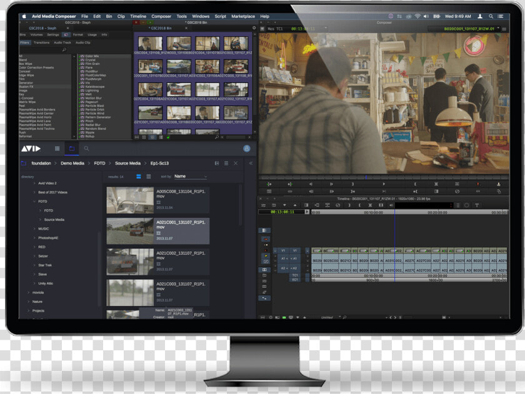Expand the MUSIC folder
525x394 pixels.
point(34,229)
